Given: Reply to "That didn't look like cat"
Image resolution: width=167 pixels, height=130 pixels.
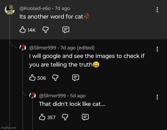Looking at the screenshot, I should click(85, 117).
